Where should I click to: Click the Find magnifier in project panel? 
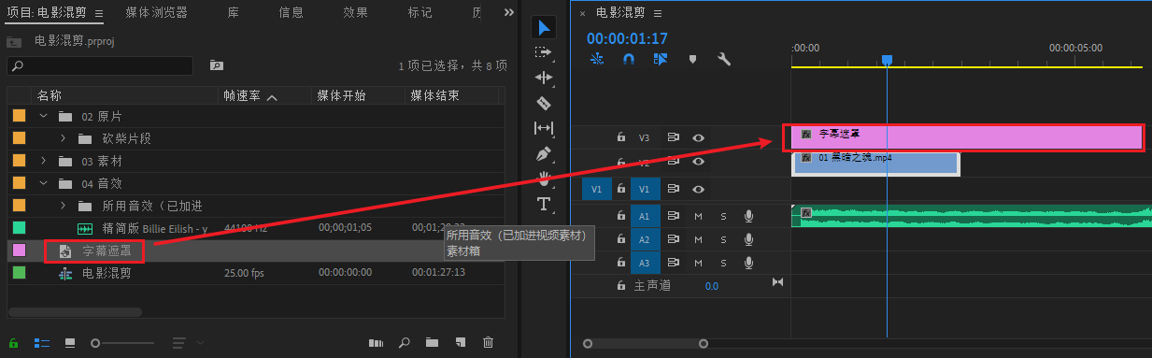405,343
